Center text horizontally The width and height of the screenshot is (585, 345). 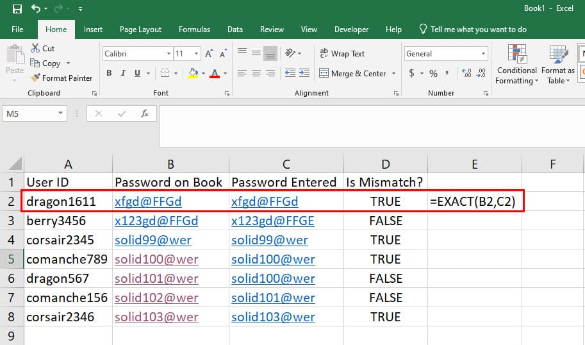tap(256, 73)
